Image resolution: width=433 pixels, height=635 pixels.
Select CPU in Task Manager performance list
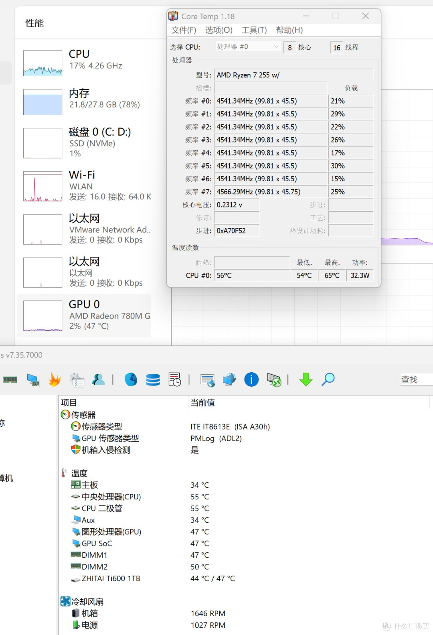[x=84, y=63]
